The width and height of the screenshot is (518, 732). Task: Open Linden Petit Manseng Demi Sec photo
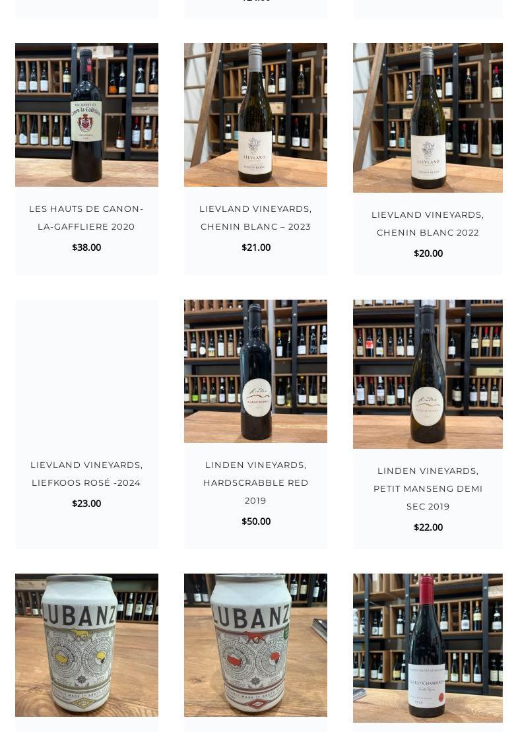tap(428, 374)
